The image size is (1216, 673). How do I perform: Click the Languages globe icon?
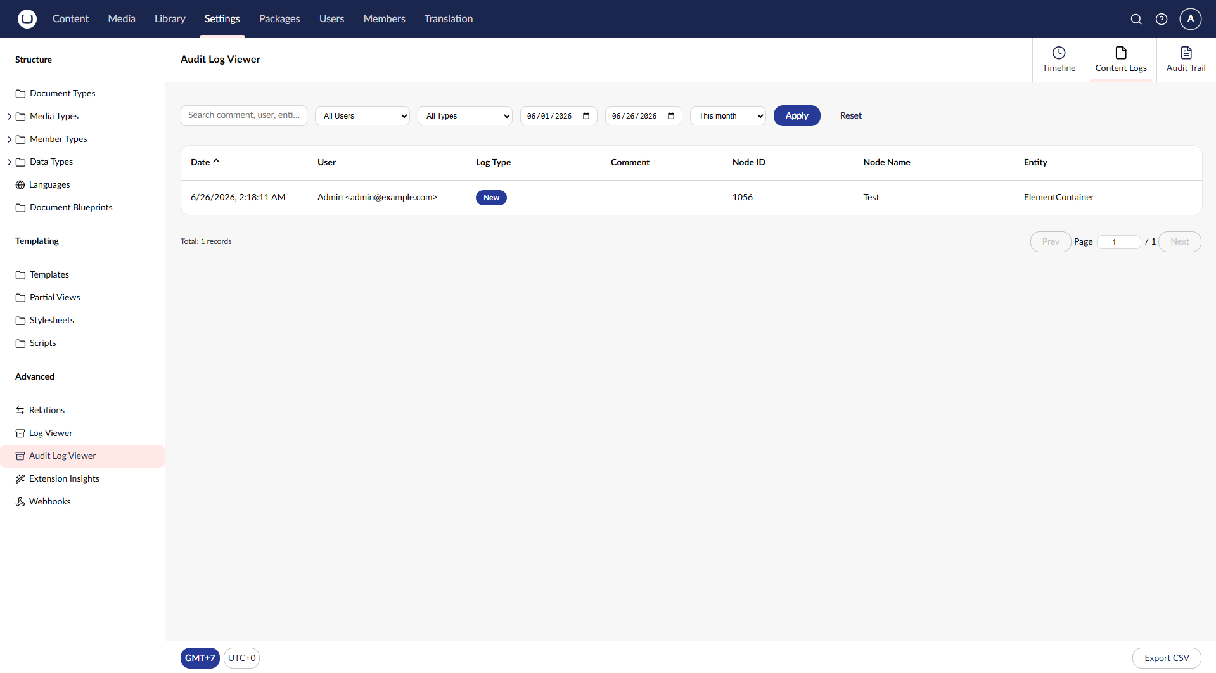(20, 185)
